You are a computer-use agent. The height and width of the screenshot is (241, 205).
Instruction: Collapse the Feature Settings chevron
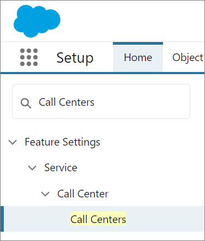[13, 142]
